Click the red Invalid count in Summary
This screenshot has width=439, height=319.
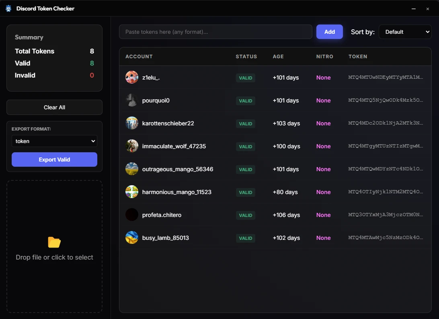92,75
